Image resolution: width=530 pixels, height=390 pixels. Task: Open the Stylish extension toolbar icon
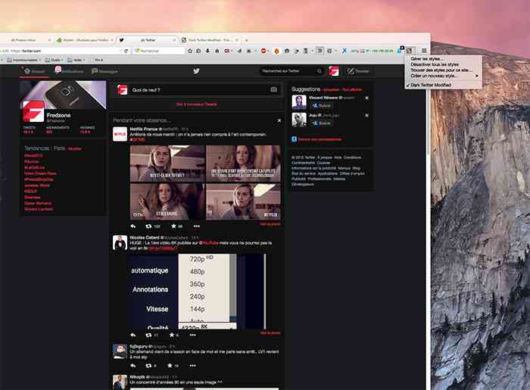tap(410, 51)
